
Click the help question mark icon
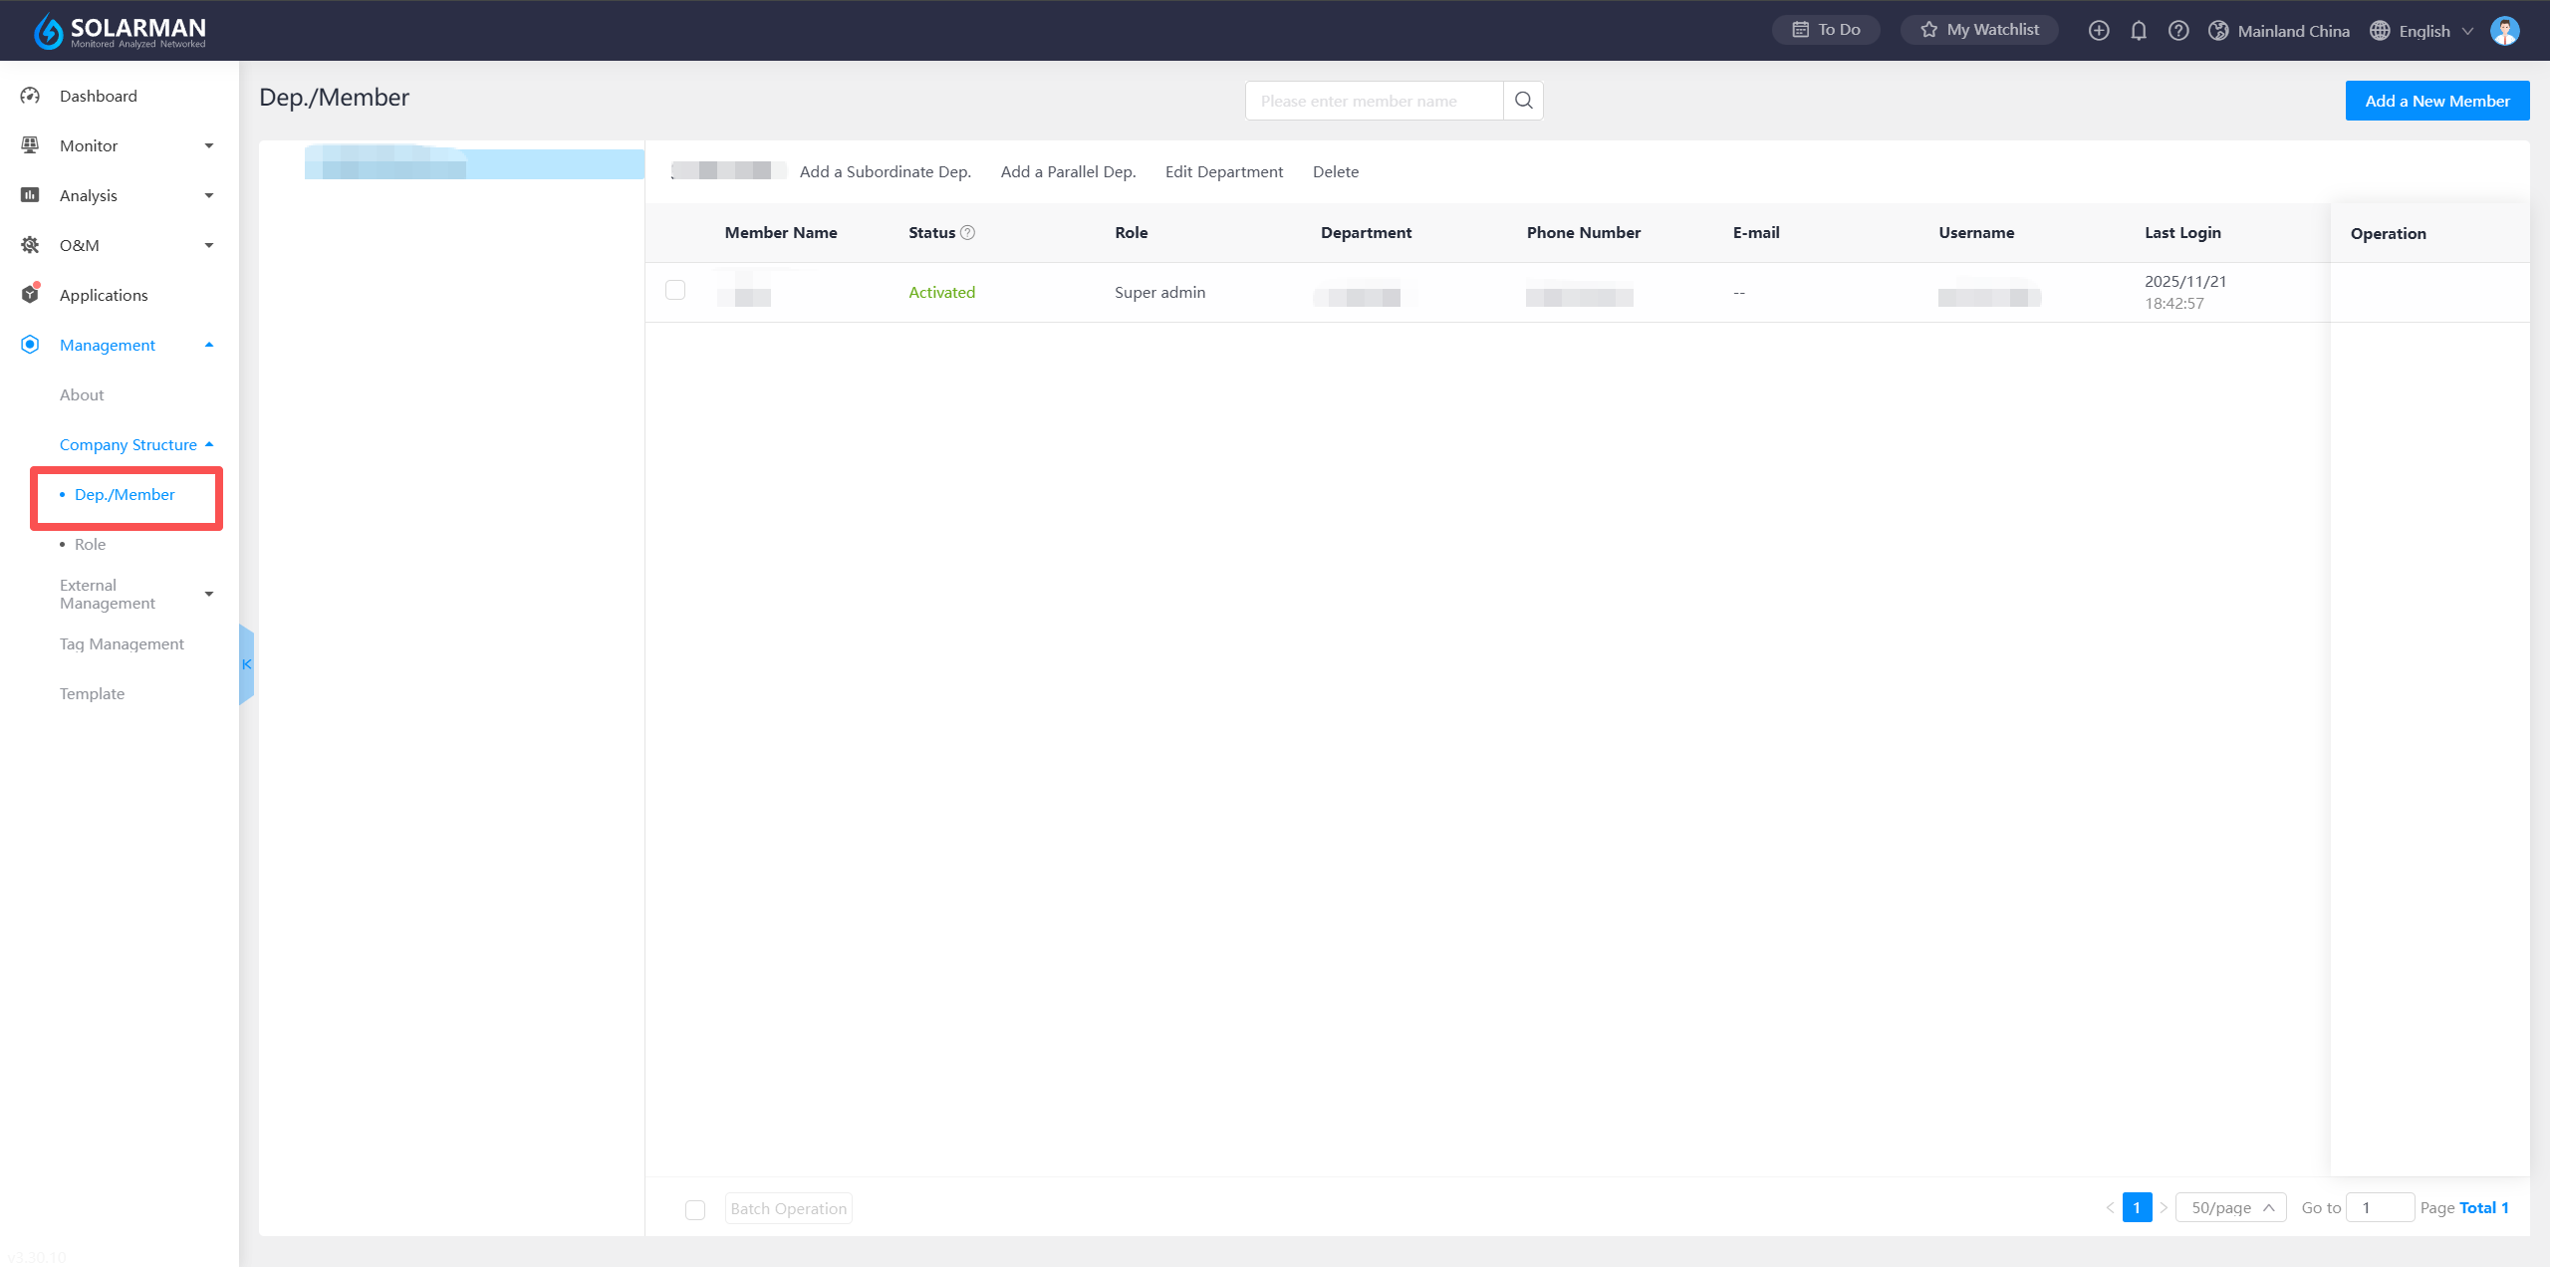click(x=2178, y=31)
